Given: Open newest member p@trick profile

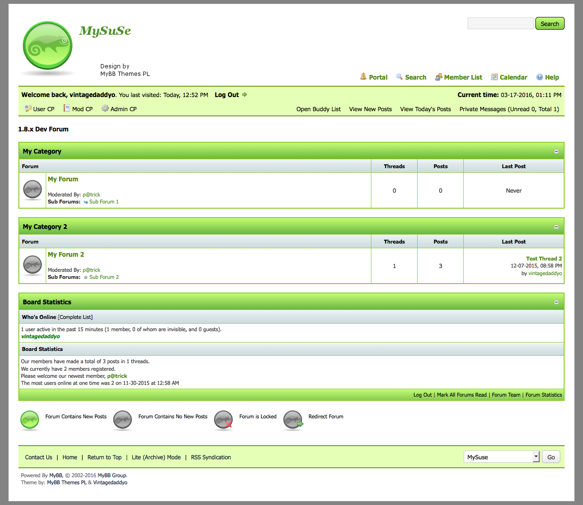Looking at the screenshot, I should [117, 376].
